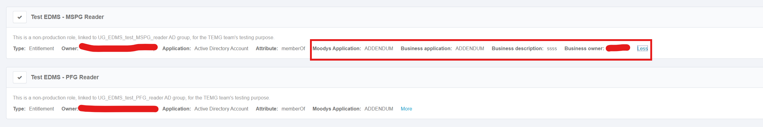Click Moodys Application ADDENDUM value in PFG row
763x127 pixels.
click(379, 109)
